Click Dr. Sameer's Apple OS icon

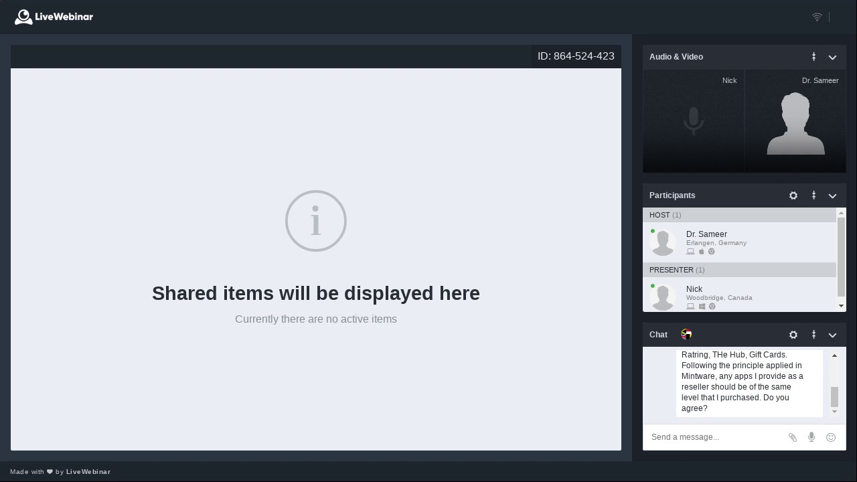click(x=702, y=252)
